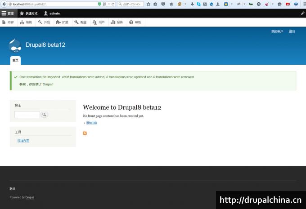Click 添加内容 link under the welcome text
306x209 pixels.
(91, 123)
